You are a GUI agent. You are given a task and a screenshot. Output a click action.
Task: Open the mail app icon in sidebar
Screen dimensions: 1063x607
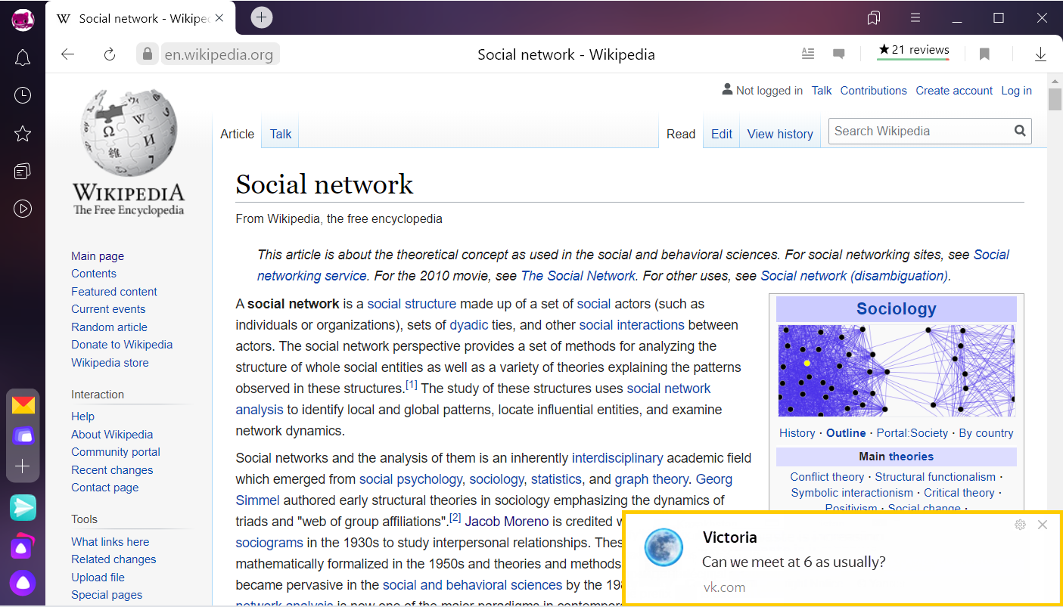pos(23,405)
